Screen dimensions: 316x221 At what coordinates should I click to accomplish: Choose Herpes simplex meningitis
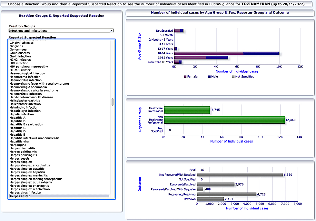click(29, 175)
